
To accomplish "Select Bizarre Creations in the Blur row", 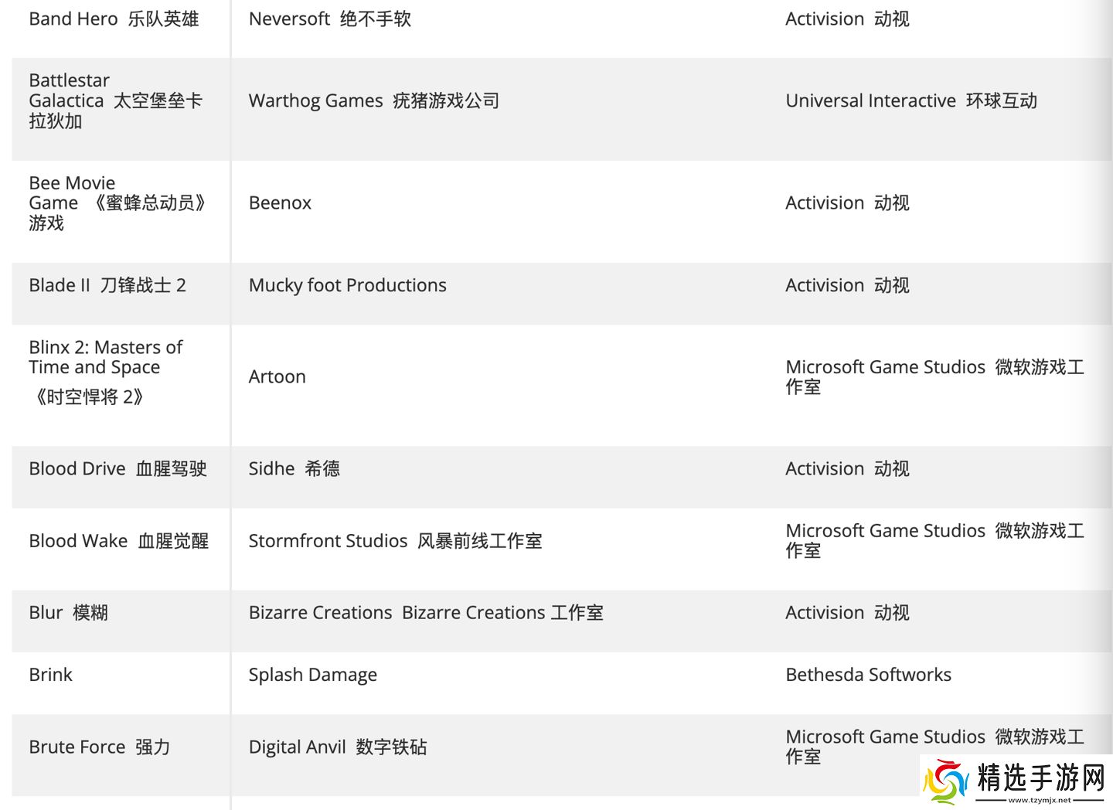I will (425, 613).
